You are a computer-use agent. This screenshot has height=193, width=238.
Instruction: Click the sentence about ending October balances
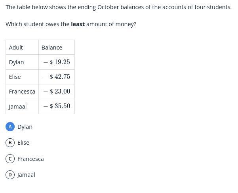pos(118,7)
